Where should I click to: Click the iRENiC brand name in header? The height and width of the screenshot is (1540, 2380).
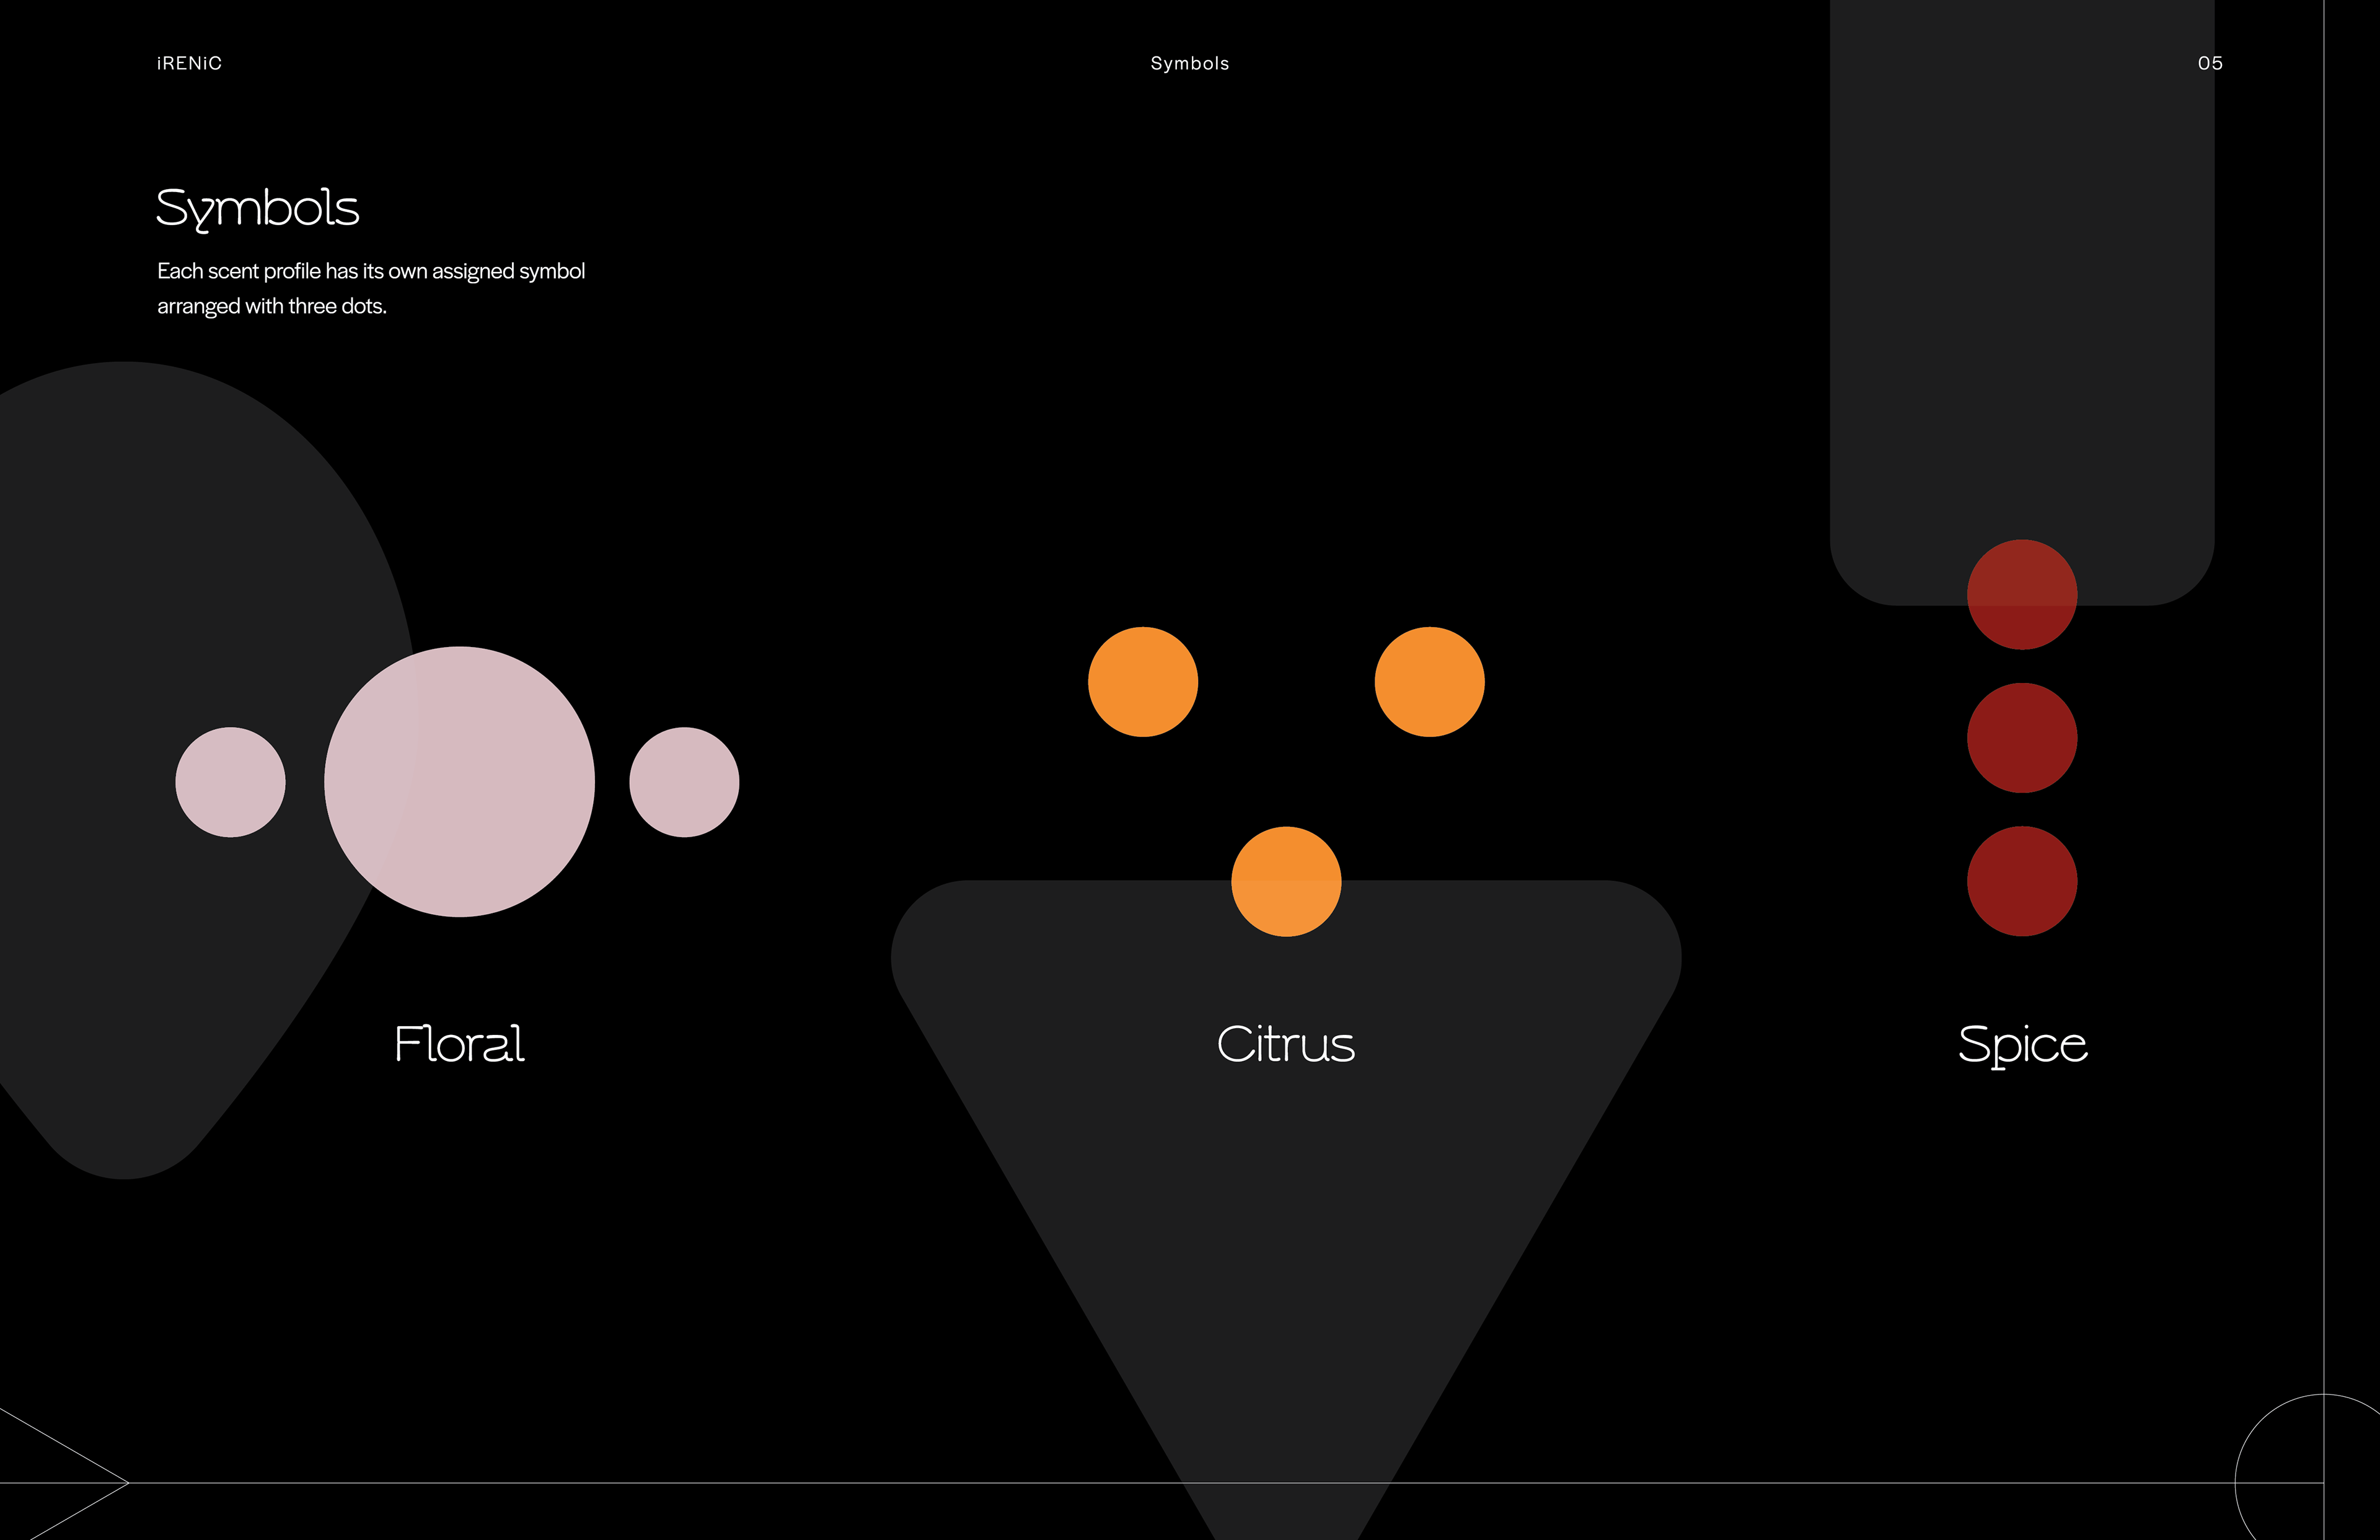189,63
